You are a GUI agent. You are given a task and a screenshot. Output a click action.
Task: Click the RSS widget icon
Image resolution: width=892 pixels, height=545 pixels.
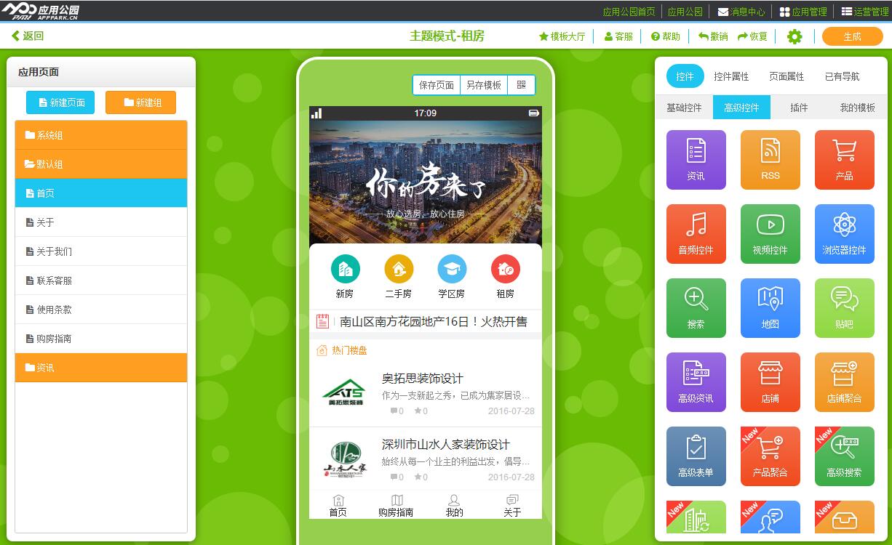(770, 159)
